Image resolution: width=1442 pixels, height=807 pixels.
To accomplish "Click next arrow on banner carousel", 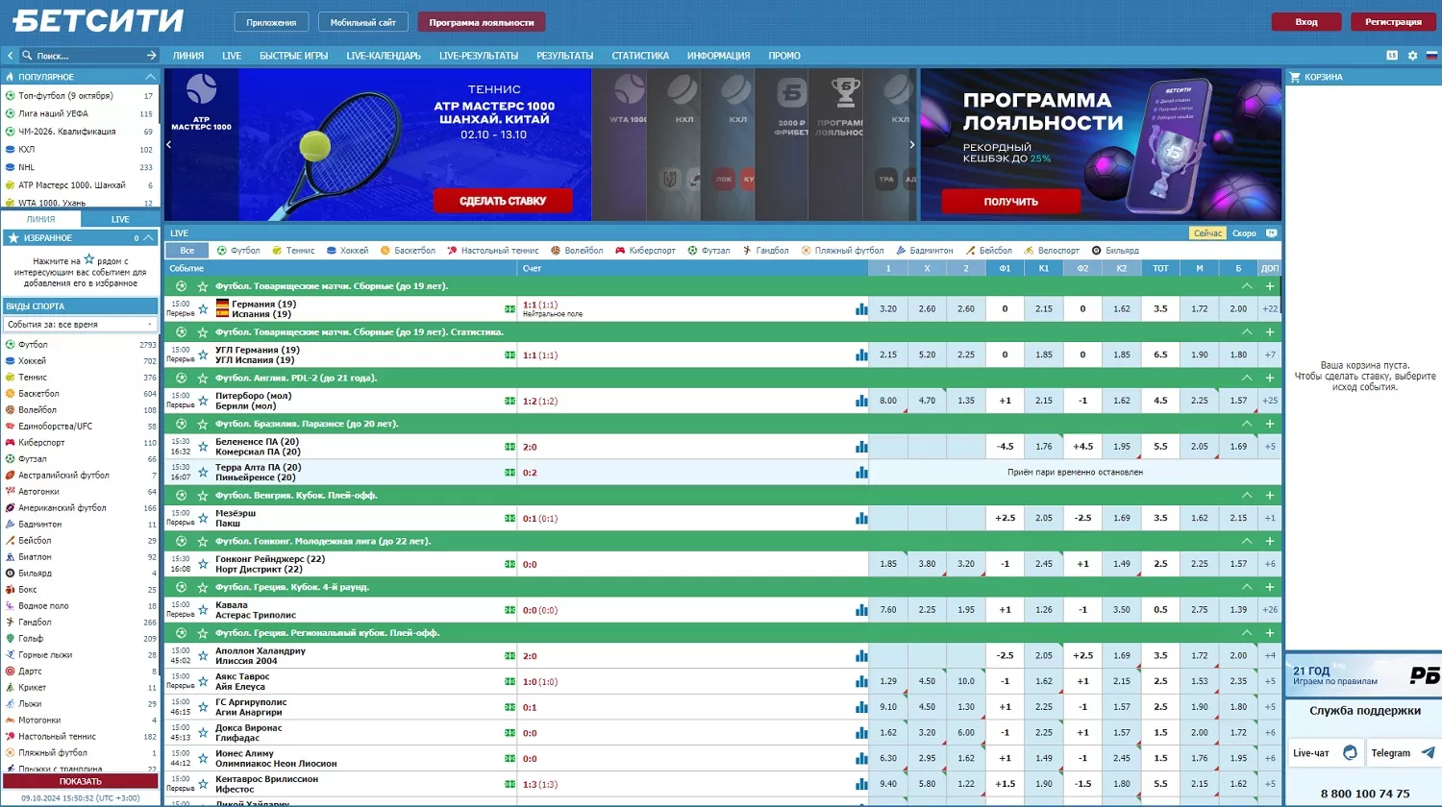I will (911, 145).
